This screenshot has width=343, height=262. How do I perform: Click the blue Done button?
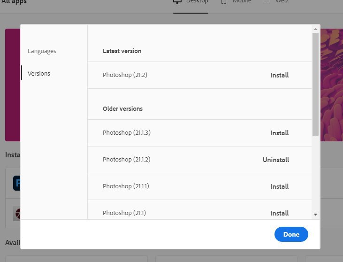point(291,234)
